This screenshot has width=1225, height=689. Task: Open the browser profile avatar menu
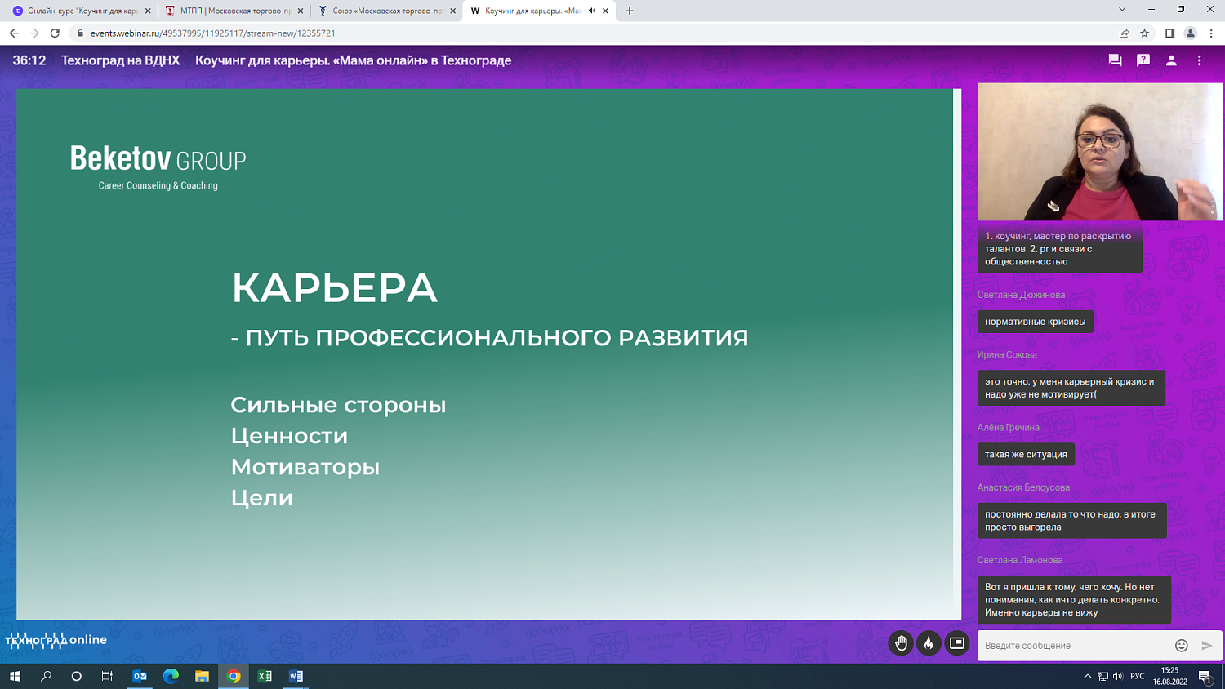1190,31
